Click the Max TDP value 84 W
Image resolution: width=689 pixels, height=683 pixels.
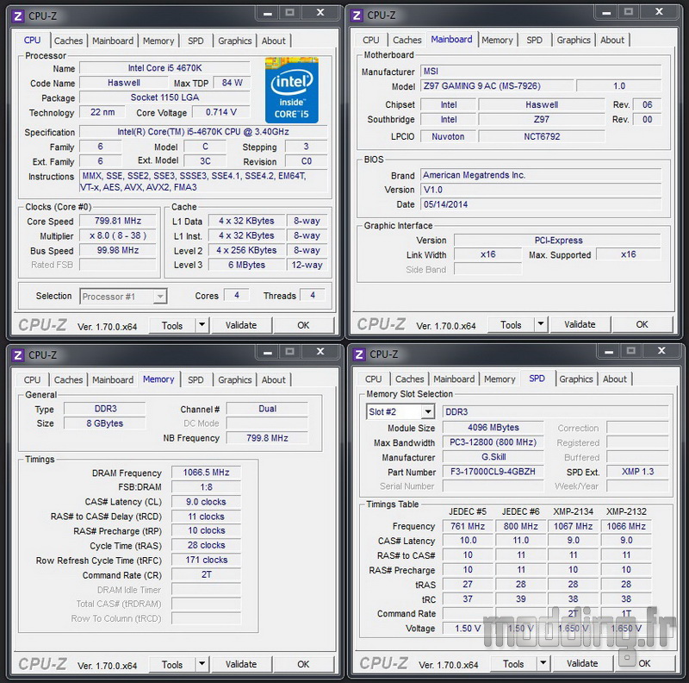tap(232, 82)
